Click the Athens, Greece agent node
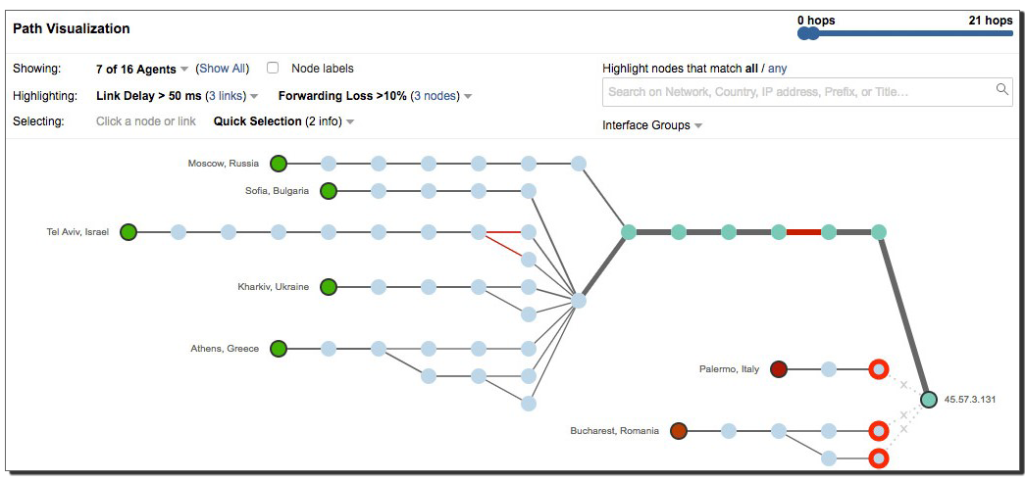Viewport: 1025px width, 481px height. pyautogui.click(x=279, y=349)
